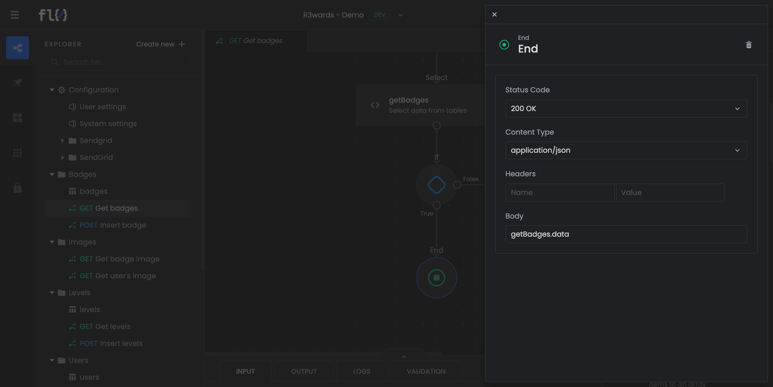Viewport: 773px width, 387px height.
Task: Click the green End node icon in panel header
Action: coord(504,45)
